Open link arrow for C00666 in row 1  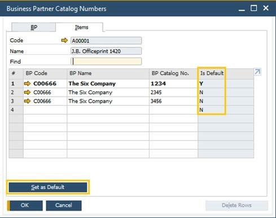point(27,84)
